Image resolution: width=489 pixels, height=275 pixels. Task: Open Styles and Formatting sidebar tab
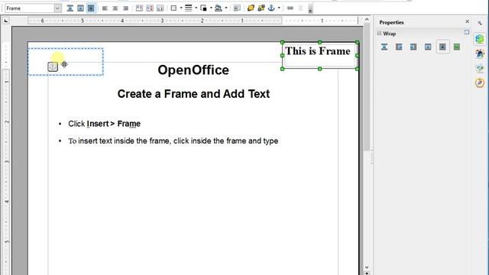click(480, 53)
